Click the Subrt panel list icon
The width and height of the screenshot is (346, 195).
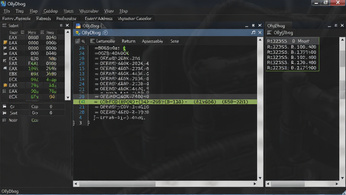pyautogui.click(x=4, y=25)
